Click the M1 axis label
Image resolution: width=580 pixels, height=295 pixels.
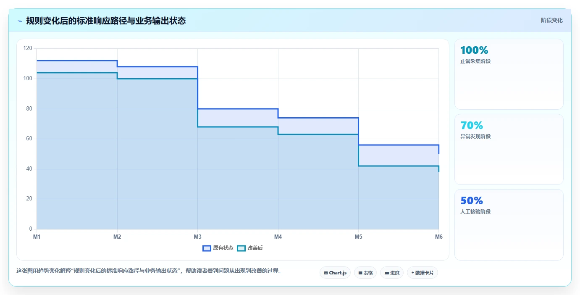tap(37, 237)
